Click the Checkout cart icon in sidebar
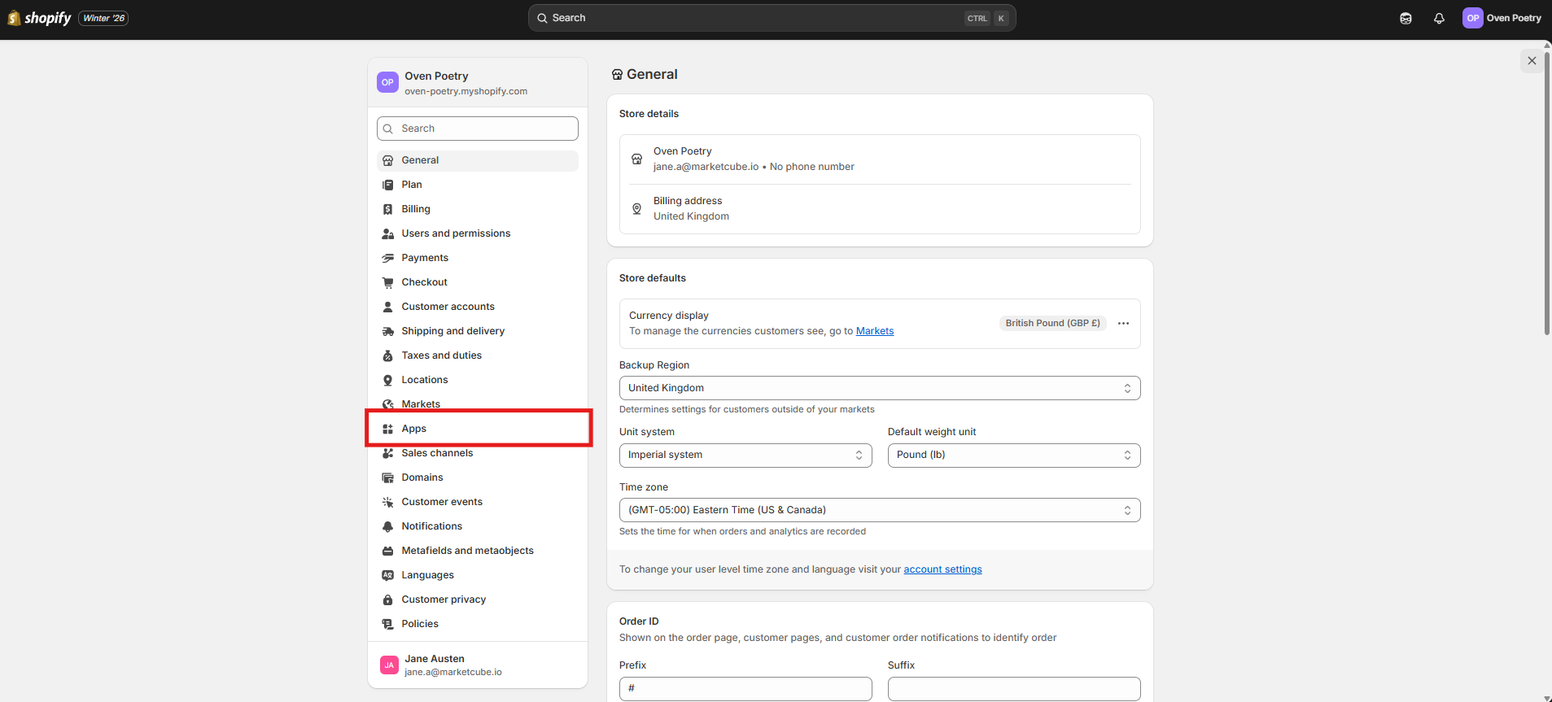The image size is (1552, 702). [388, 282]
